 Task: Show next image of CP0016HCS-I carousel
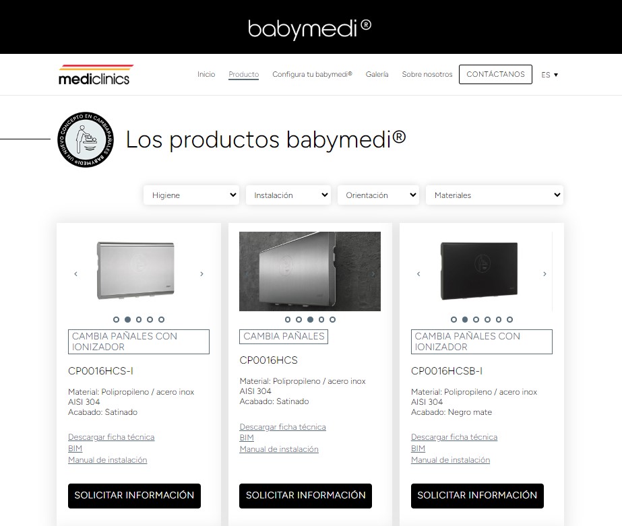201,274
